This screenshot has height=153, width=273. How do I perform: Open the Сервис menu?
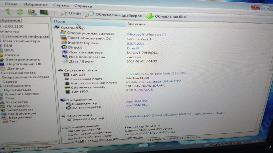pos(61,5)
